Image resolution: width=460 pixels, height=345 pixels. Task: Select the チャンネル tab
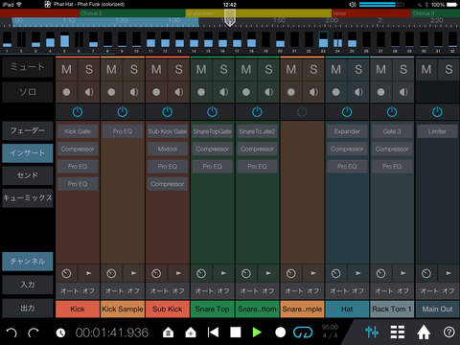pyautogui.click(x=28, y=262)
